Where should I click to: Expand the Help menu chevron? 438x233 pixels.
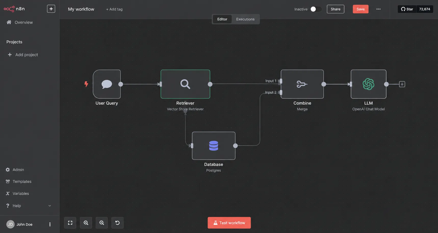pyautogui.click(x=50, y=206)
